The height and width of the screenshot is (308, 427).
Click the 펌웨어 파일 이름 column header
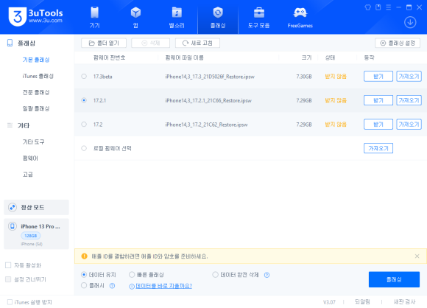coord(184,57)
